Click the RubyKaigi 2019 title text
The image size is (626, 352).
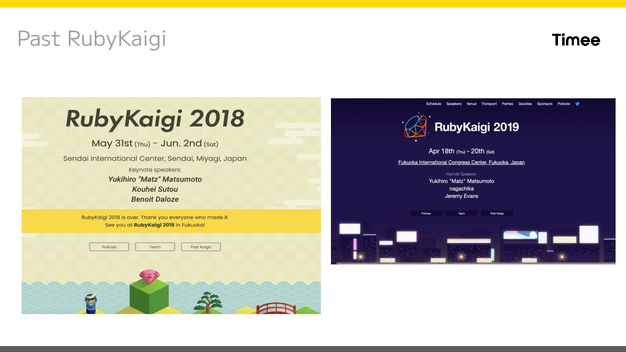tap(477, 127)
